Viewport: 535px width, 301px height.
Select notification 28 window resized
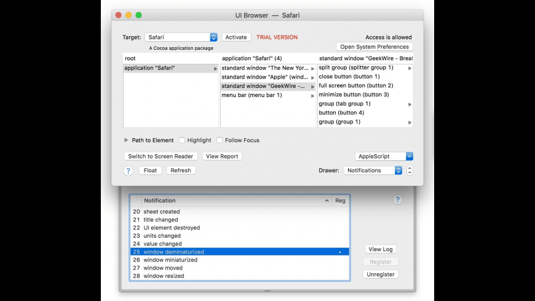point(240,276)
